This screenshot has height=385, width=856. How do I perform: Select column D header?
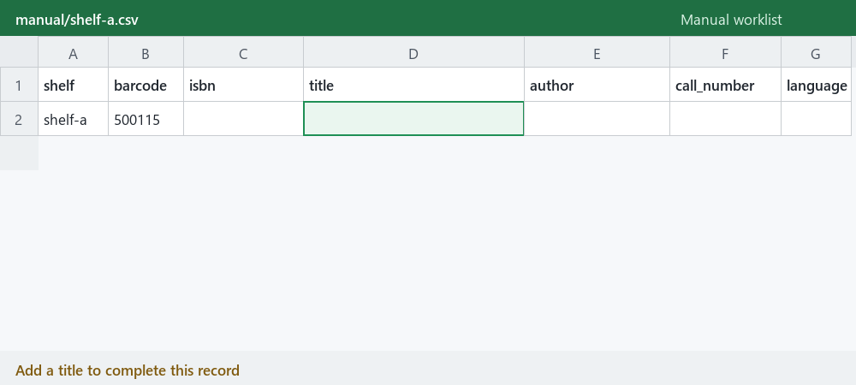pyautogui.click(x=413, y=53)
